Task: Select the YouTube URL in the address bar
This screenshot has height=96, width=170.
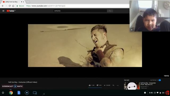Action: point(46,6)
